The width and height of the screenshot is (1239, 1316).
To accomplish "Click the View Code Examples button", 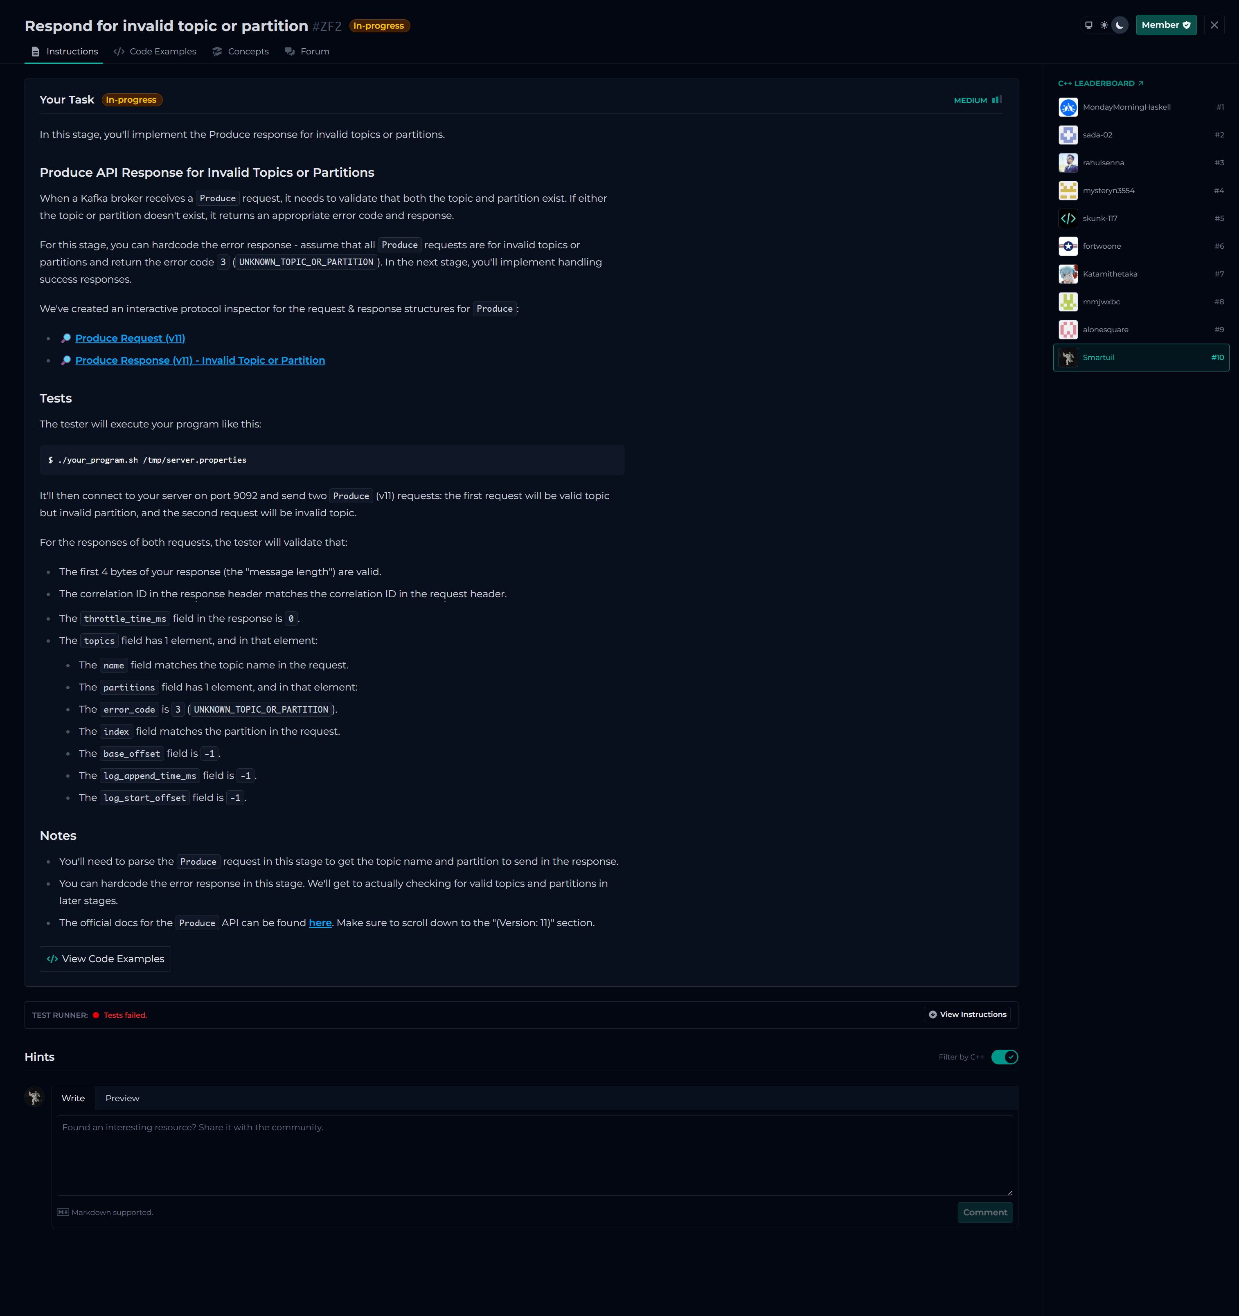I will click(x=105, y=959).
